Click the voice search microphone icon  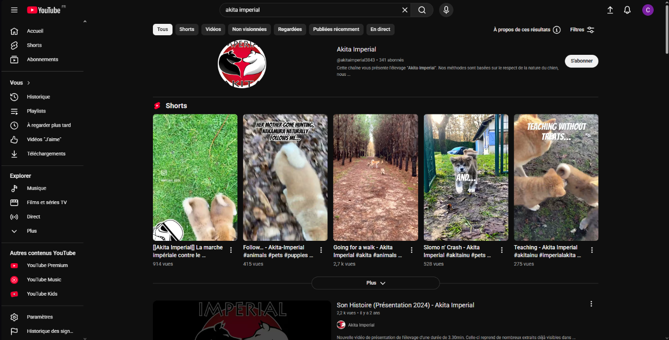(446, 10)
